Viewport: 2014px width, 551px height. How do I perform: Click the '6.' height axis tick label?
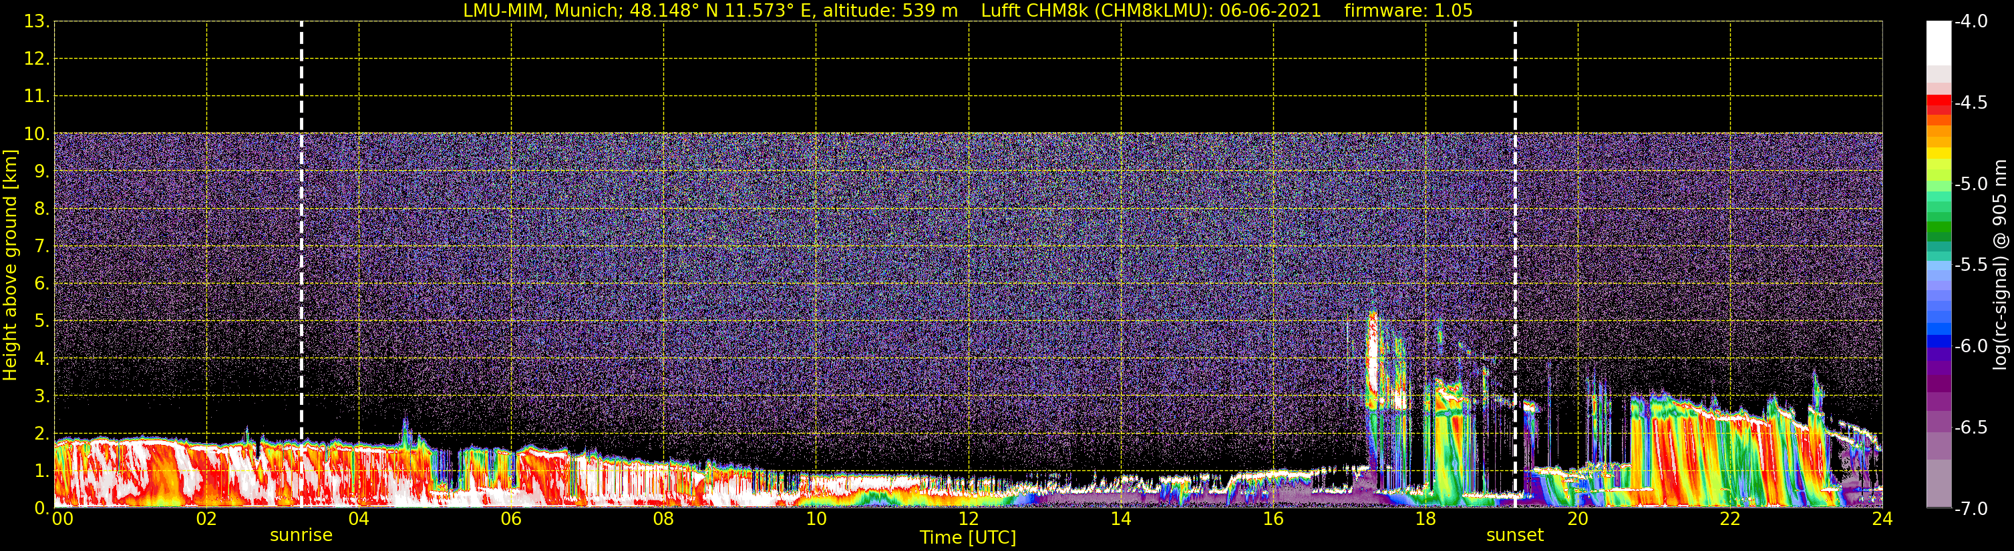click(x=42, y=284)
